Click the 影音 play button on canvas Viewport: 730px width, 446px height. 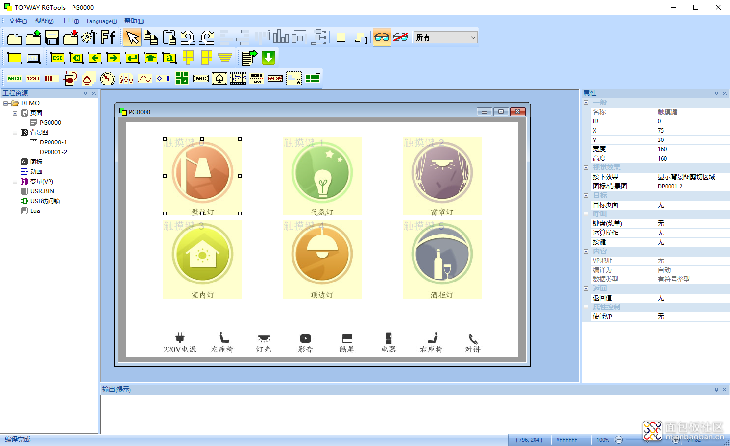pyautogui.click(x=305, y=343)
